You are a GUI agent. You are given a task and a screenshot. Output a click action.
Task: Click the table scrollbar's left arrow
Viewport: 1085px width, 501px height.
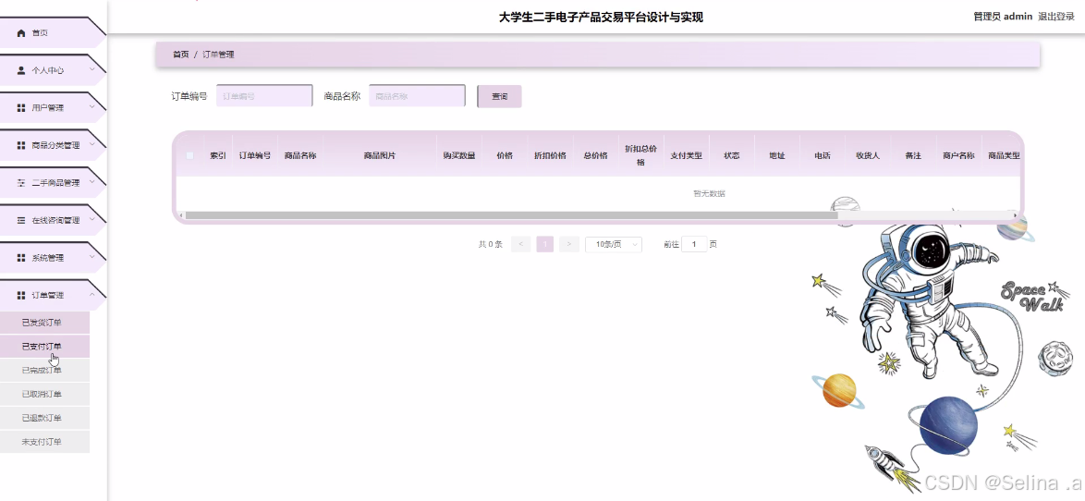click(x=181, y=215)
